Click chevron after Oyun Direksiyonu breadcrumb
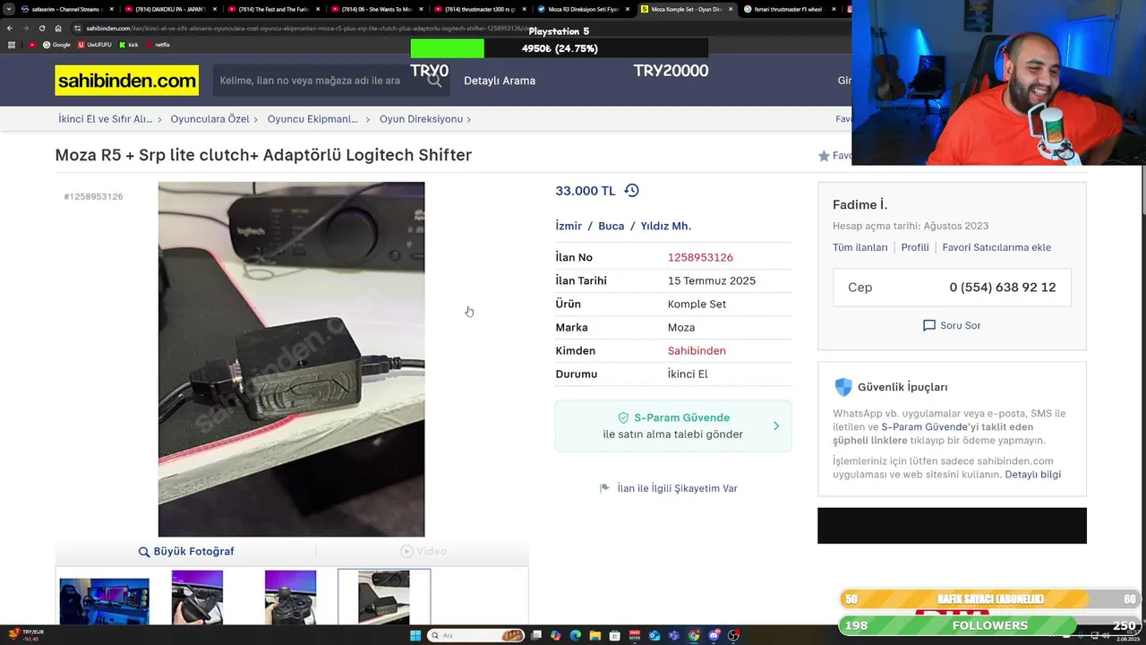The height and width of the screenshot is (645, 1146). pyautogui.click(x=468, y=119)
